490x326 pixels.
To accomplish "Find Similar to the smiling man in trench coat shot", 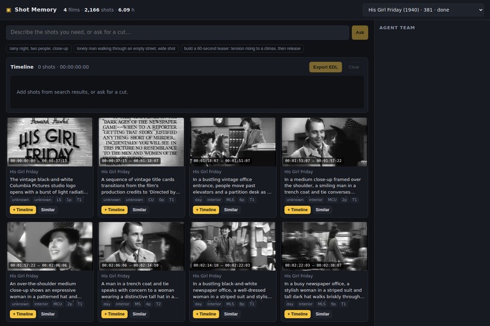I will click(322, 209).
